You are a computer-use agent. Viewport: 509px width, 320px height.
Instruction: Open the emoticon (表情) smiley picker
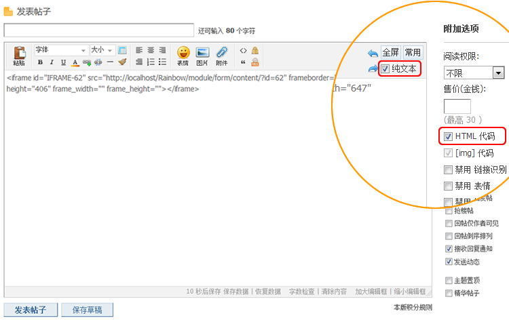(183, 55)
